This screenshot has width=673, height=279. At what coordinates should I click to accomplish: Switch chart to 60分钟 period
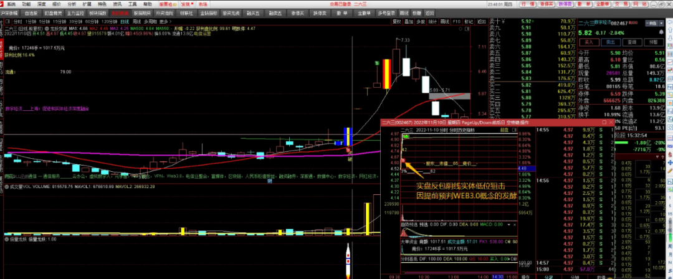point(92,21)
